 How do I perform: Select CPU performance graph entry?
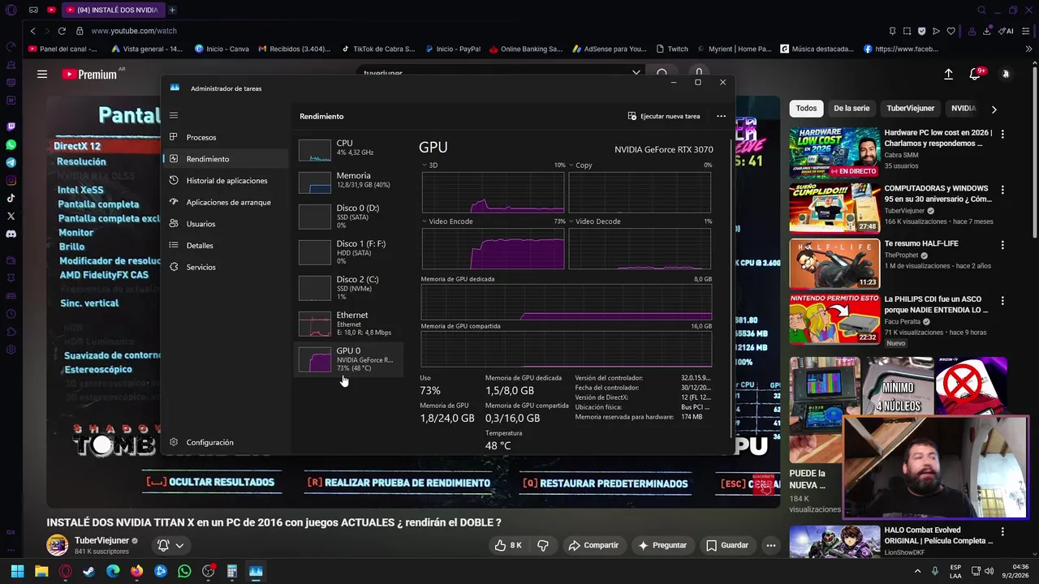(x=348, y=149)
